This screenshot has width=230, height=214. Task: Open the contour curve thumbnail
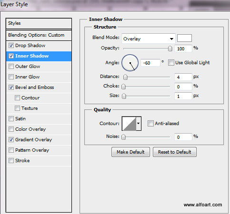[x=129, y=124]
